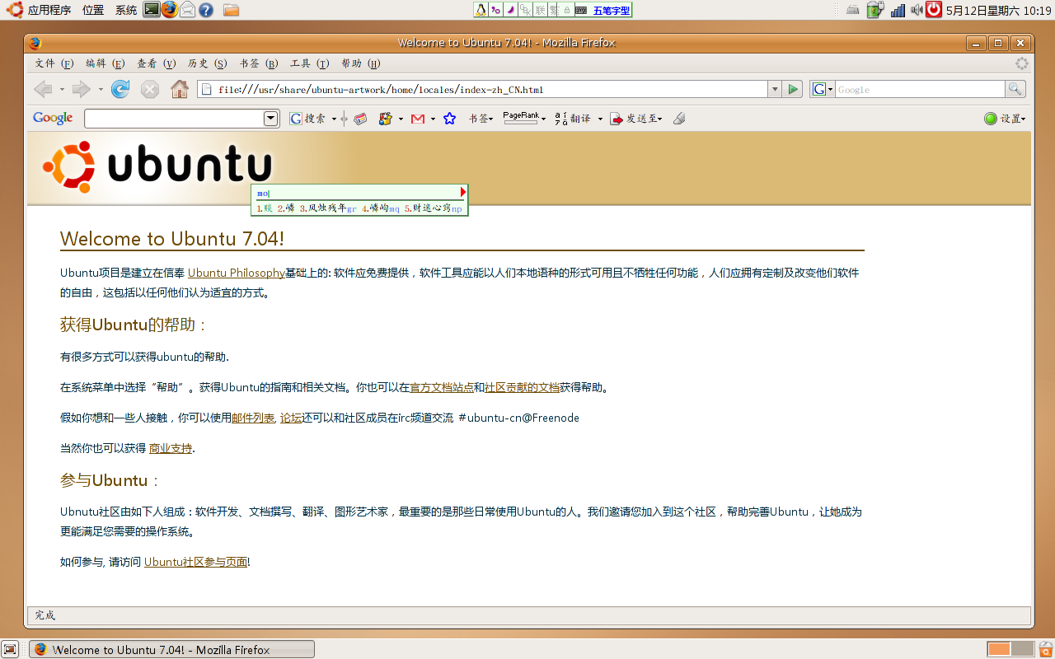Viewport: 1055px width, 659px height.
Task: Click the Show Desktop icon in bottom panel
Action: 10,649
